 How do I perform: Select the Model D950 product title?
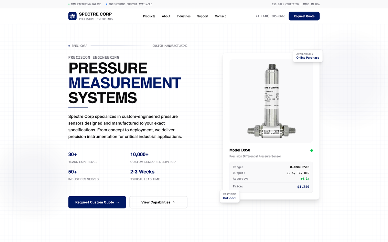(240, 150)
